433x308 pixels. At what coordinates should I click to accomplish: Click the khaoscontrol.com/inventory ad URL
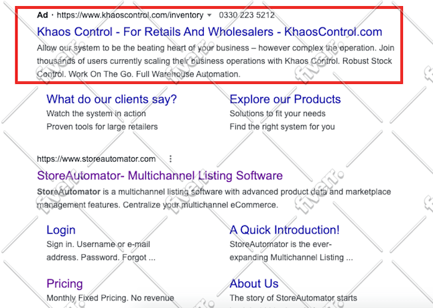tap(130, 15)
